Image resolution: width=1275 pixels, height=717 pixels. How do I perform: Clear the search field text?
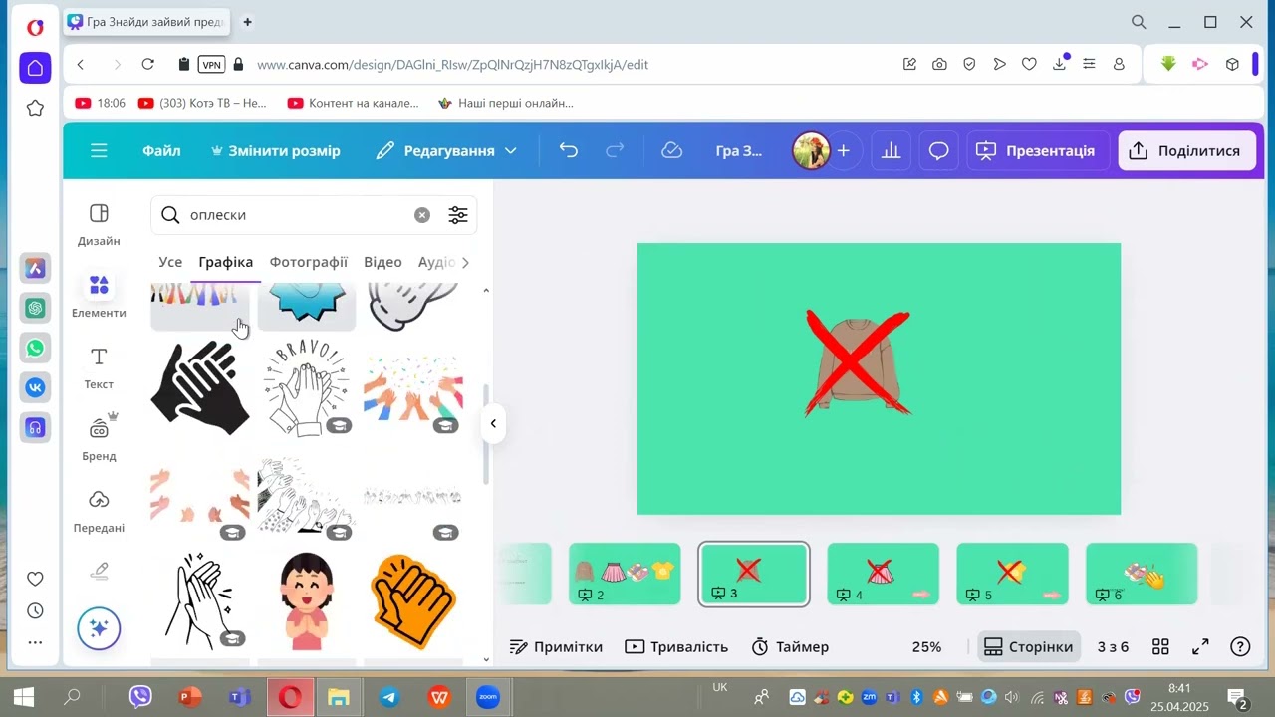click(422, 215)
